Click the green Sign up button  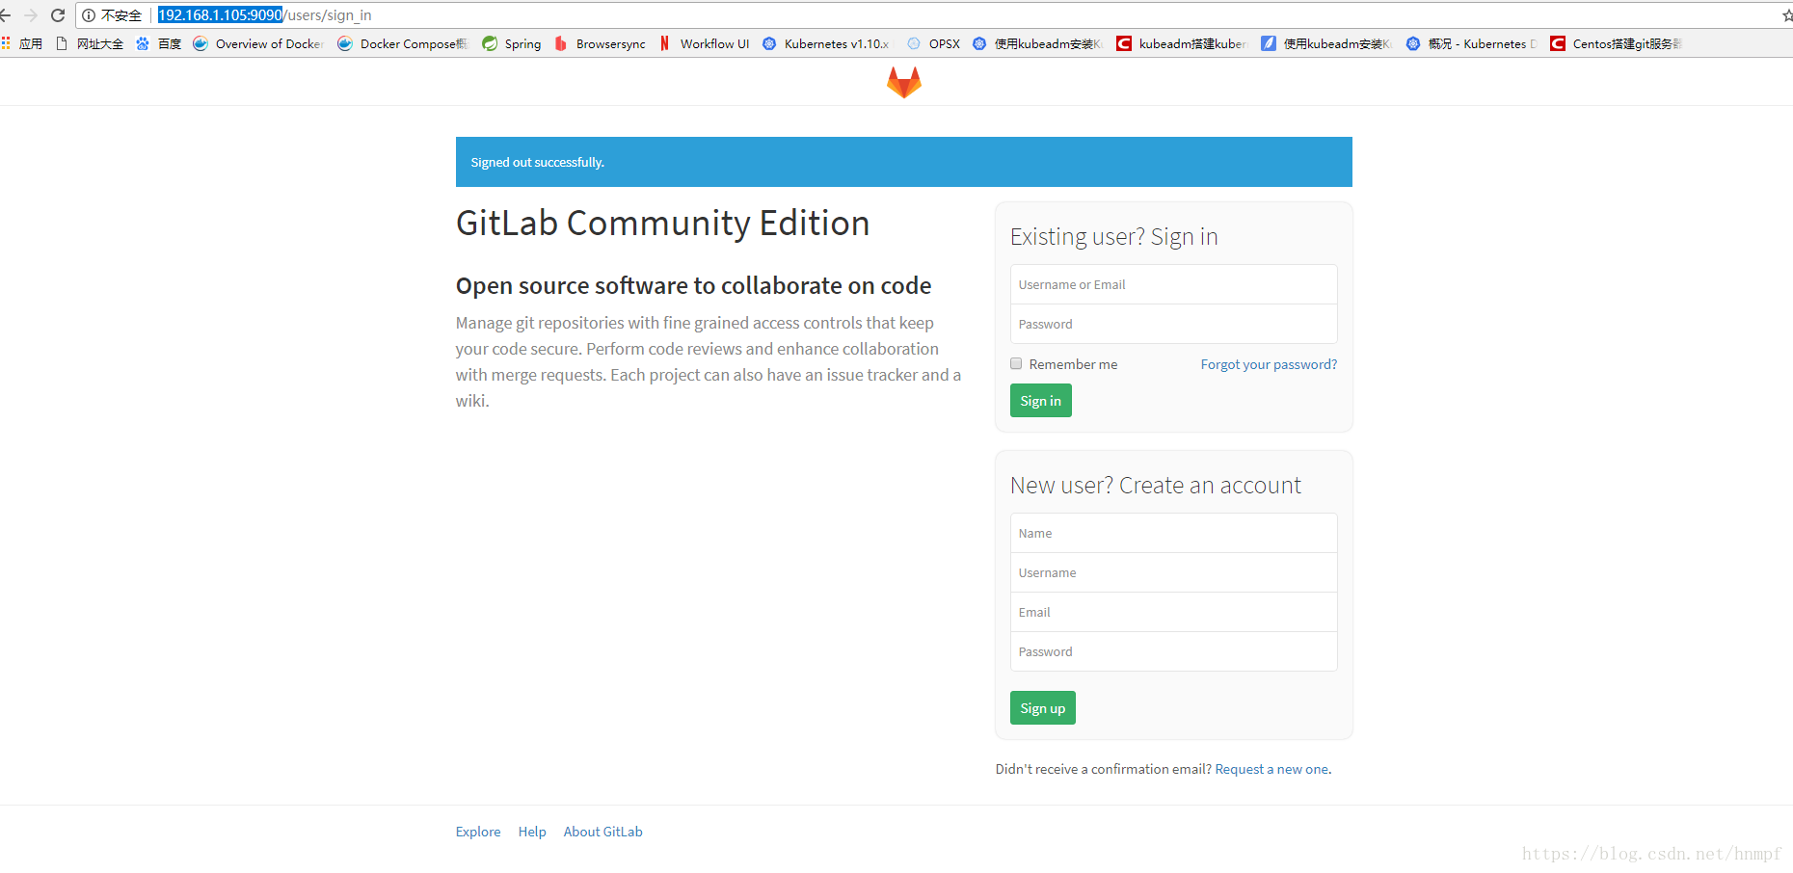tap(1042, 708)
